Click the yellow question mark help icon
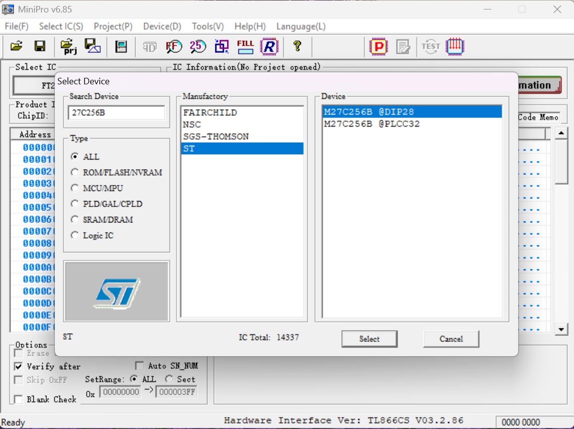574x429 pixels. click(x=297, y=46)
